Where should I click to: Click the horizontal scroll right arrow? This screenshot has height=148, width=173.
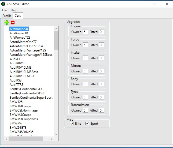[x=52, y=139]
